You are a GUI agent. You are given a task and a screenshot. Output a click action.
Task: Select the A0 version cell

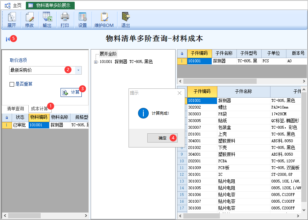pos(296,61)
